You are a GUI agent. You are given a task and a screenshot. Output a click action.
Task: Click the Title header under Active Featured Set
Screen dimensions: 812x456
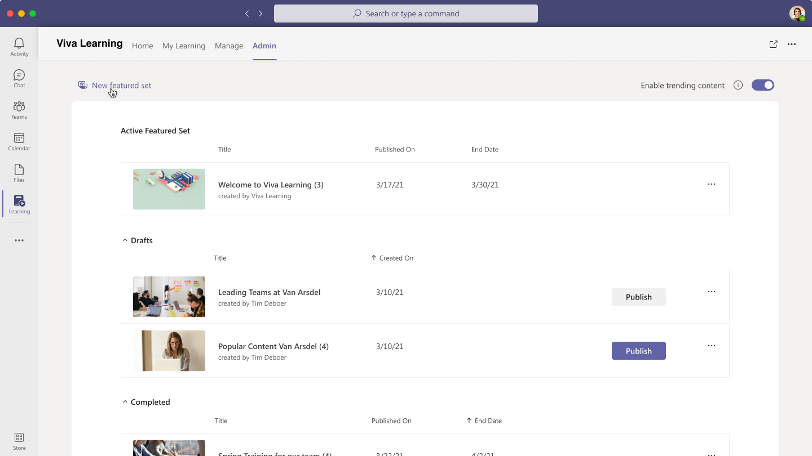(x=224, y=149)
